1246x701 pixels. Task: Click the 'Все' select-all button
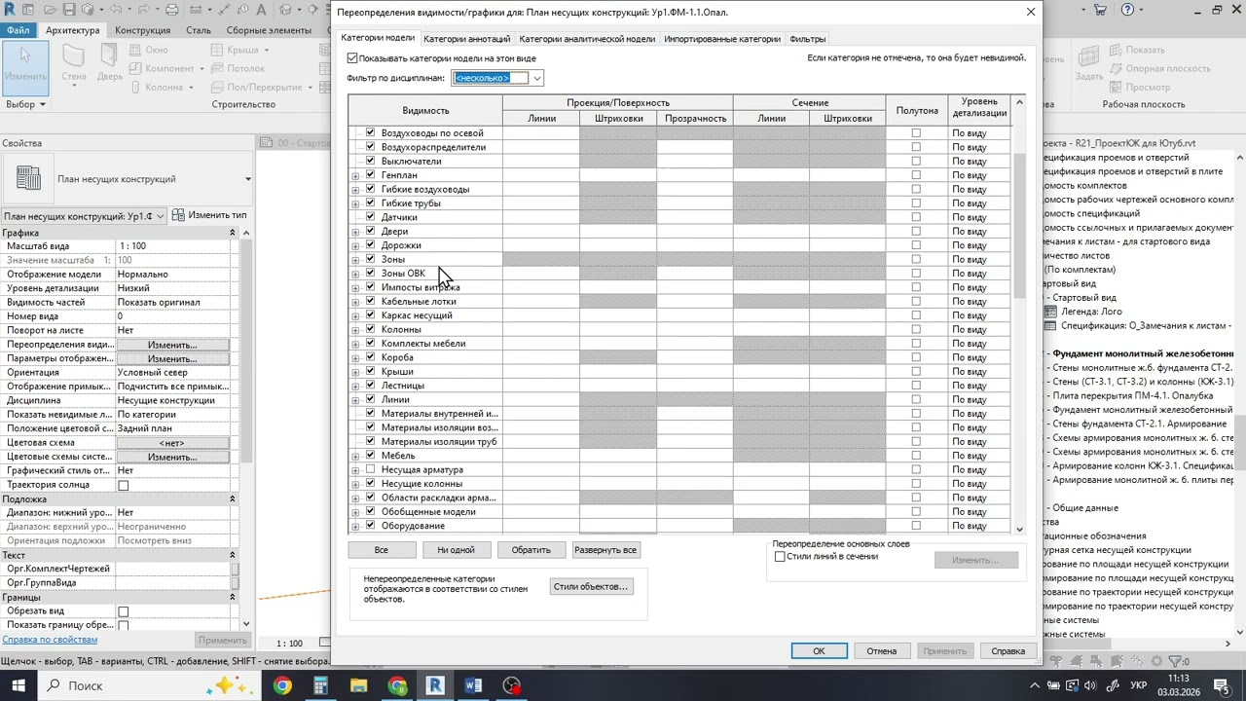(381, 550)
